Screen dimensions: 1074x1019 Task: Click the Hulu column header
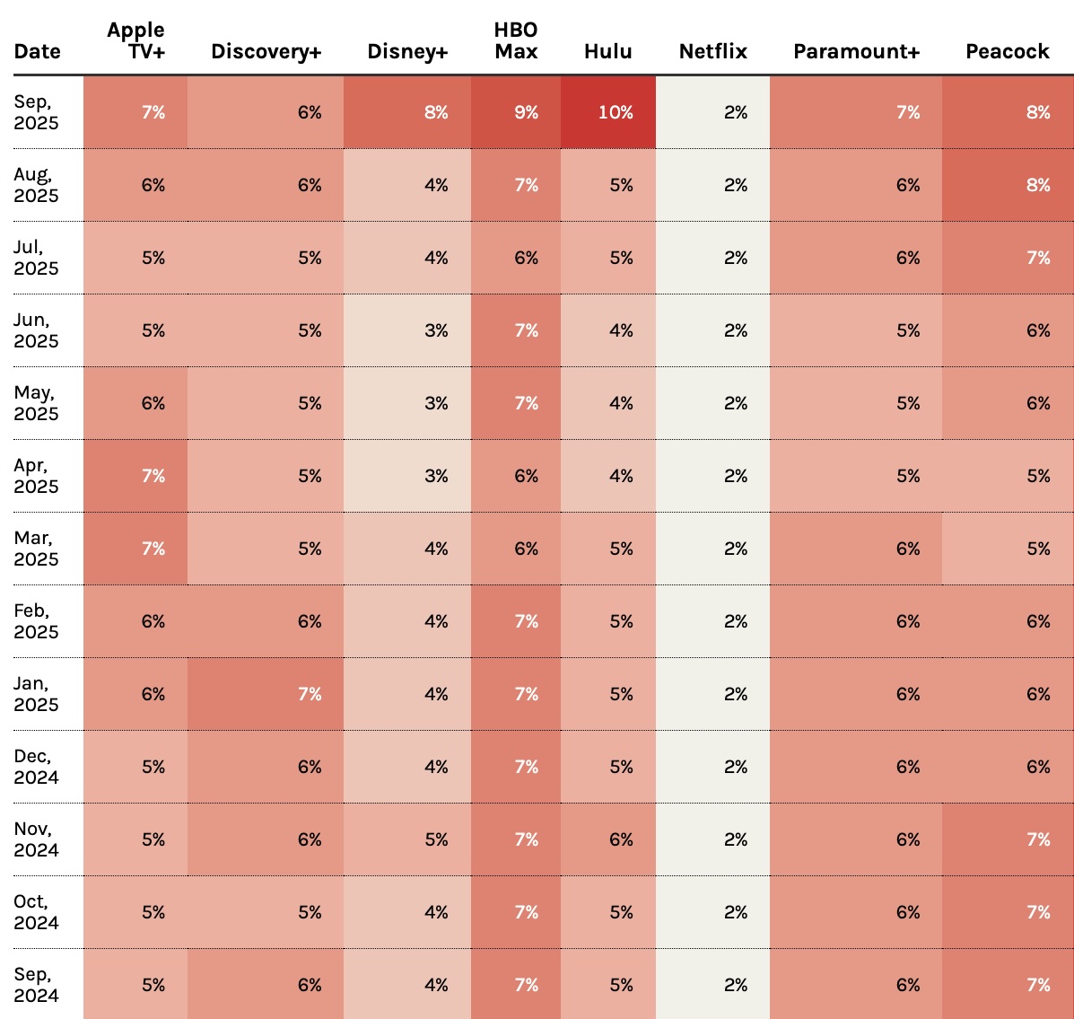608,51
